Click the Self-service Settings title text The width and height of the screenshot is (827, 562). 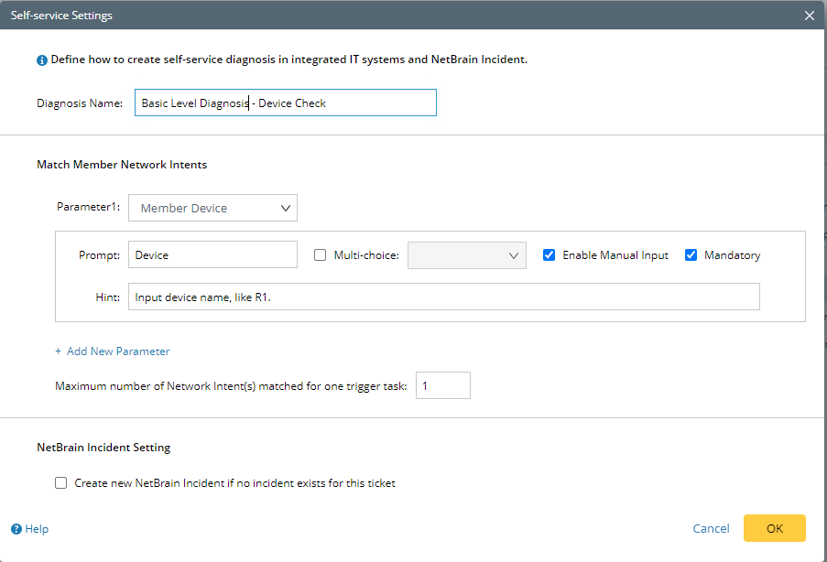point(61,16)
